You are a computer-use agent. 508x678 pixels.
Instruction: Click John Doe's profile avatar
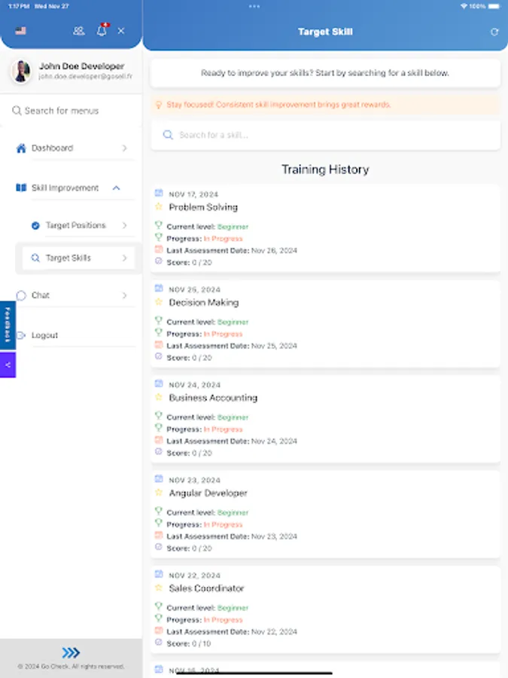(21, 72)
